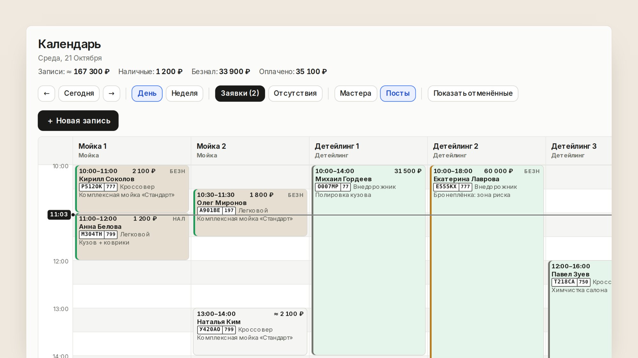Click license plate У420АО 799
The image size is (638, 358).
tap(216, 330)
